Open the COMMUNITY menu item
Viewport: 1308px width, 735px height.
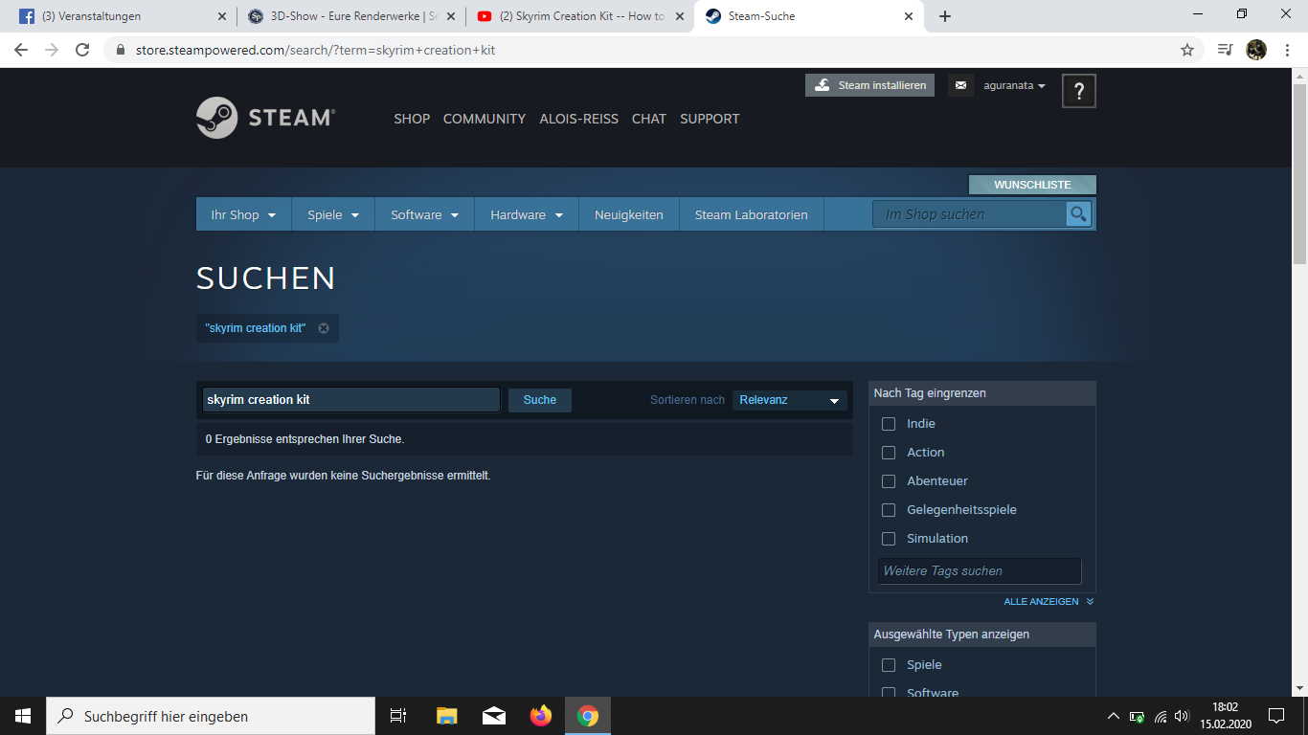point(484,119)
